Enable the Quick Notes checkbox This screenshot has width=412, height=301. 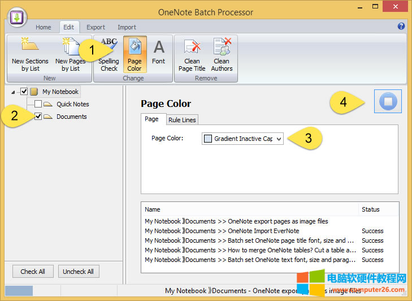tap(38, 104)
